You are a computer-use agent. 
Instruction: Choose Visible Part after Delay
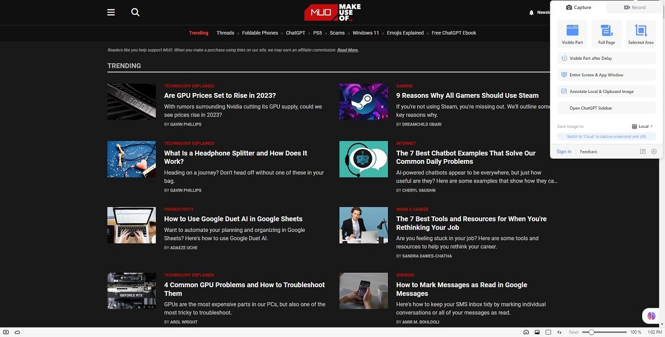pos(606,58)
